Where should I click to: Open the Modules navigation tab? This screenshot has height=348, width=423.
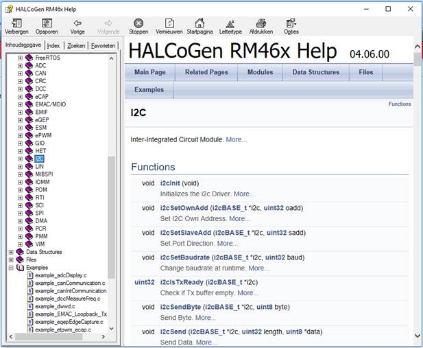(x=260, y=72)
